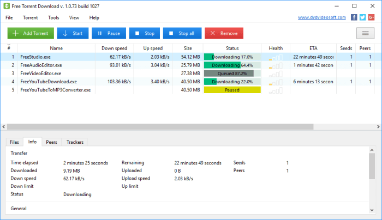Image resolution: width=382 pixels, height=220 pixels.
Task: Click the Stop button
Action: click(x=145, y=33)
